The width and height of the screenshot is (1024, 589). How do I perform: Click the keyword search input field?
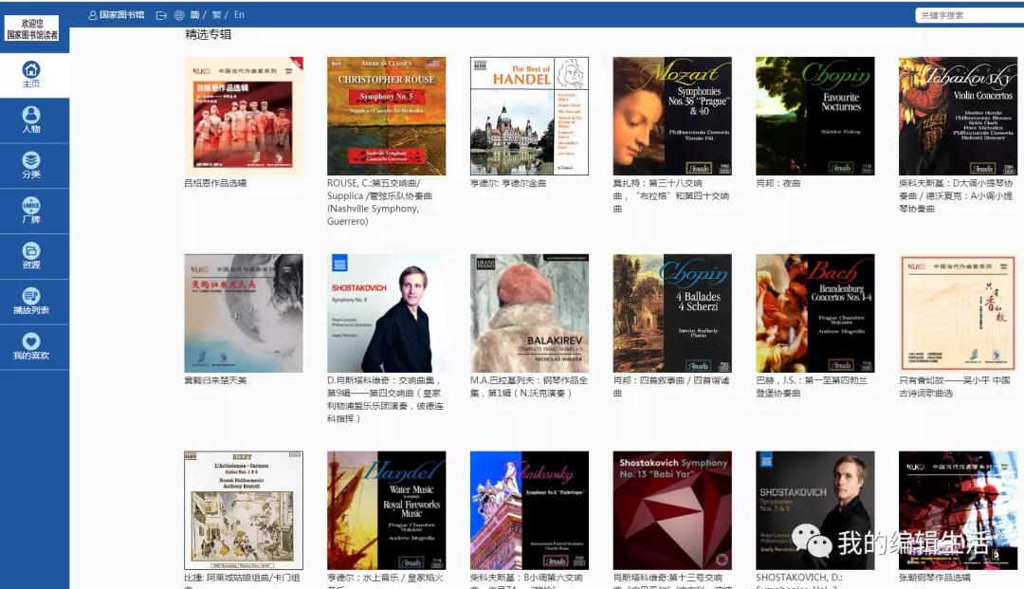(x=968, y=15)
